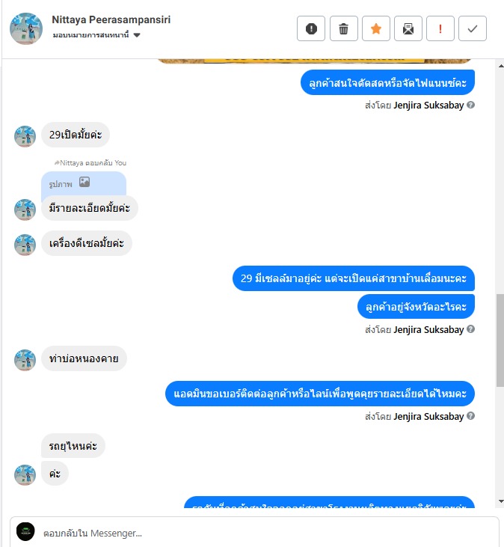Click the page avatar beside reply box
Screen dimensions: 504x547
point(25,531)
